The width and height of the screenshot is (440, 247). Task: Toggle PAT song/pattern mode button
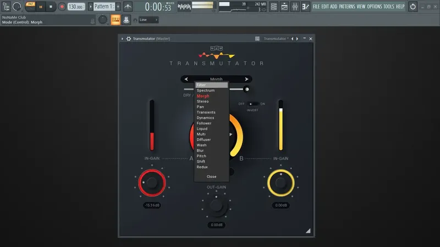point(30,4)
